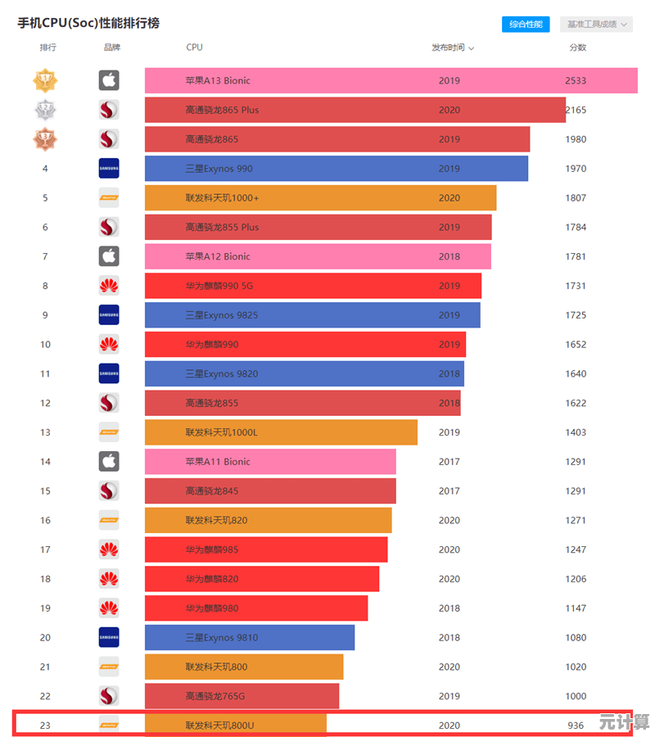
Task: Click the 苹果A13 Bionic pink bar
Action: [x=391, y=80]
